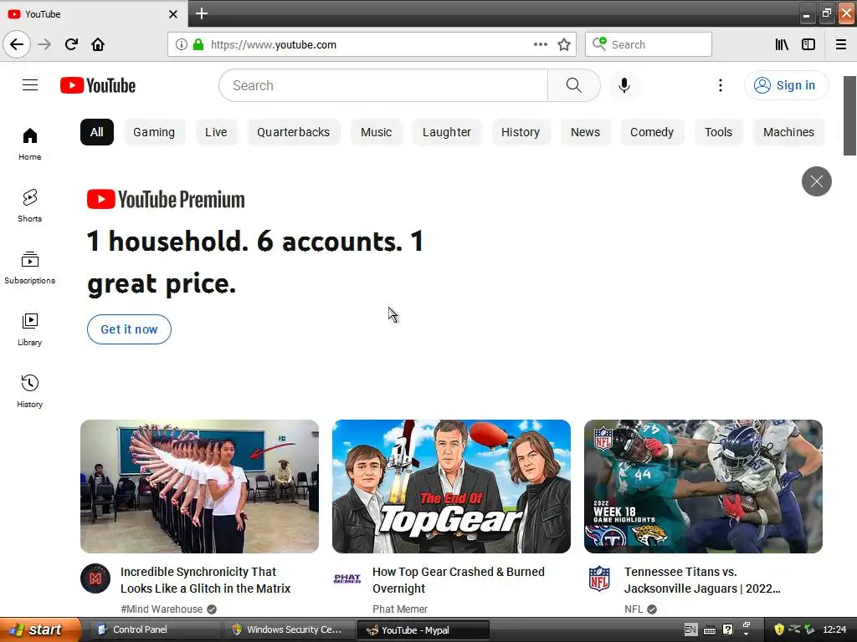Visit #Mind Warehouse channel name link
The width and height of the screenshot is (857, 642).
tap(162, 609)
